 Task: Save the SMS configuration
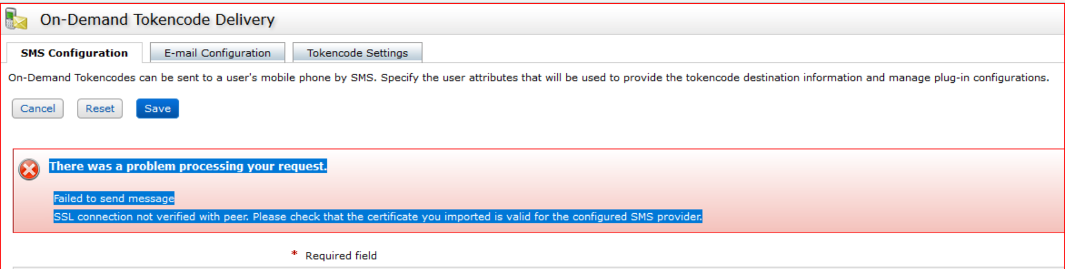(158, 108)
